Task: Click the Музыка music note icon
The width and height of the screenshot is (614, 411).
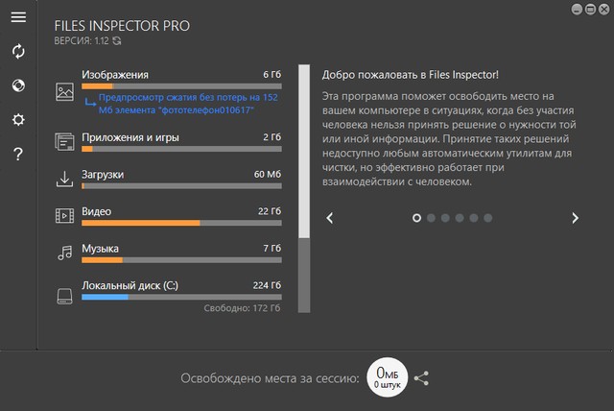Action: [x=65, y=253]
